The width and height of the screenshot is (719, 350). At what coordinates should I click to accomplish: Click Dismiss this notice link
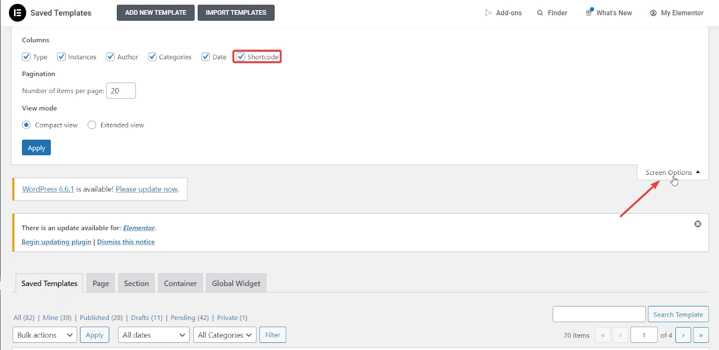[x=126, y=242]
